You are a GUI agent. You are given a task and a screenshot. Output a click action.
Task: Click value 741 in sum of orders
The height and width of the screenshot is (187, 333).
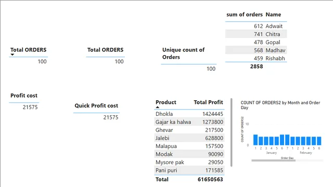pos(258,34)
